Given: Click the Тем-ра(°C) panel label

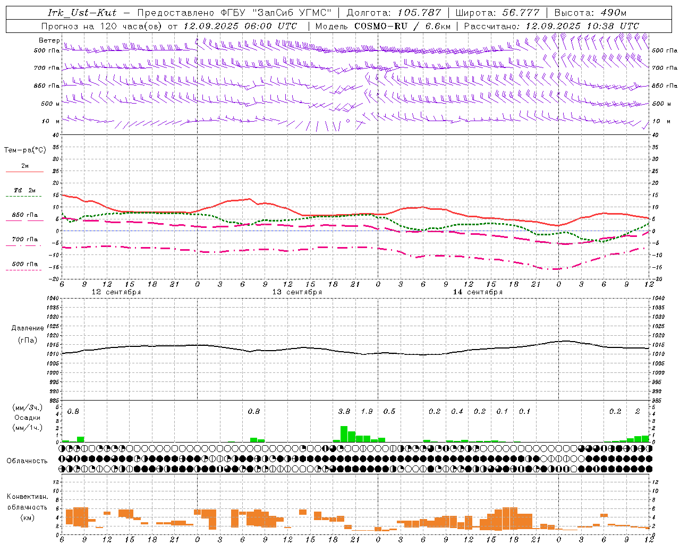Looking at the screenshot, I should [x=25, y=150].
